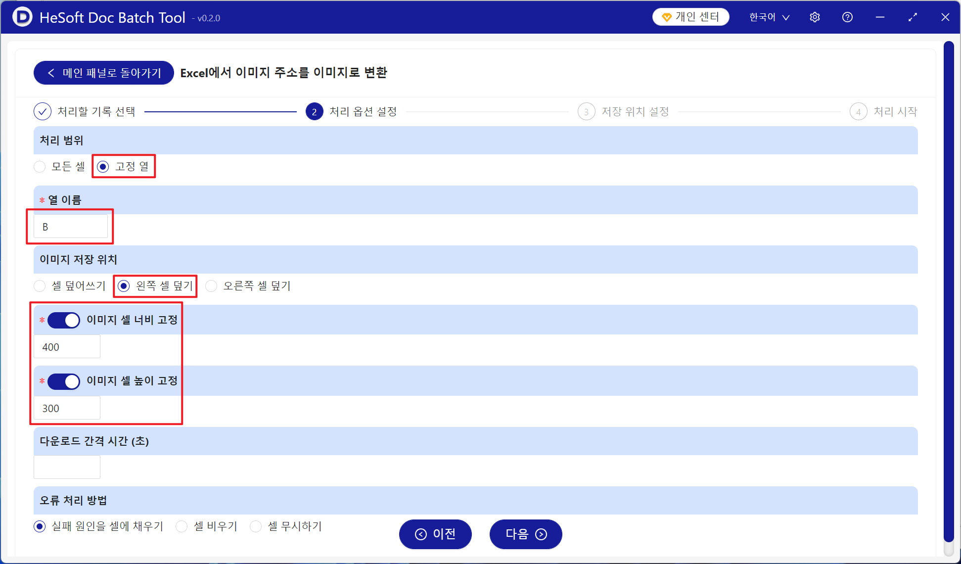Click the 이미지 저장 위치 section header
The image size is (961, 564).
pyautogui.click(x=476, y=259)
